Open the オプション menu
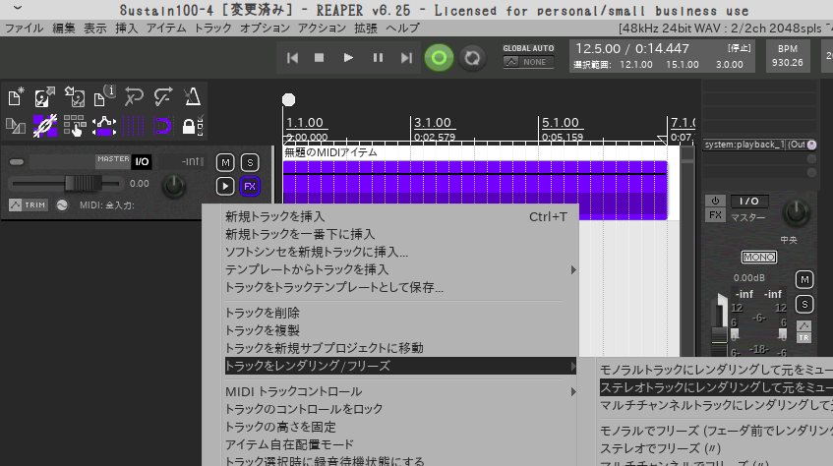The image size is (833, 466). [x=265, y=29]
